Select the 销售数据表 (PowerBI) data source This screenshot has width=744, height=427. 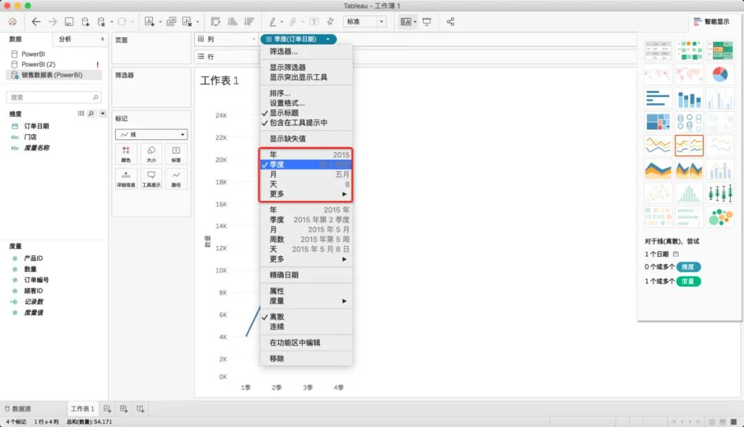tap(54, 75)
